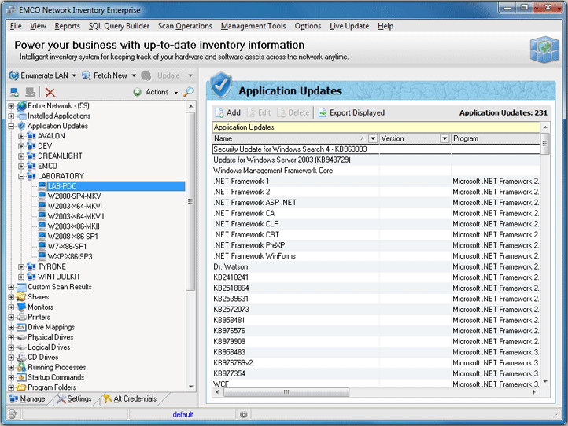Select the WXP-X86-SP3 computer
568x426 pixels.
point(70,256)
